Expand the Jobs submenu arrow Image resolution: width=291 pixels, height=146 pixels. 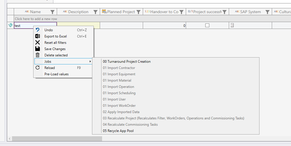click(x=90, y=62)
